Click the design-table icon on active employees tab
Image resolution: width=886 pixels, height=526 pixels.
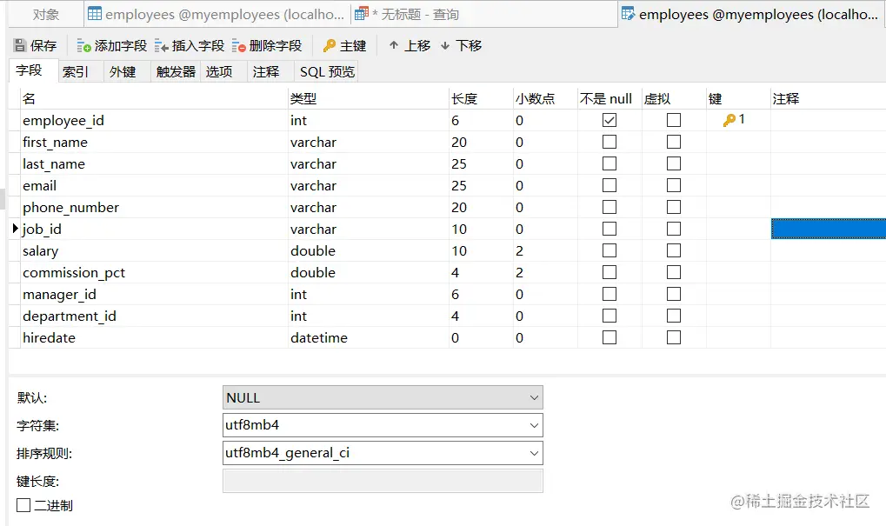pyautogui.click(x=628, y=14)
